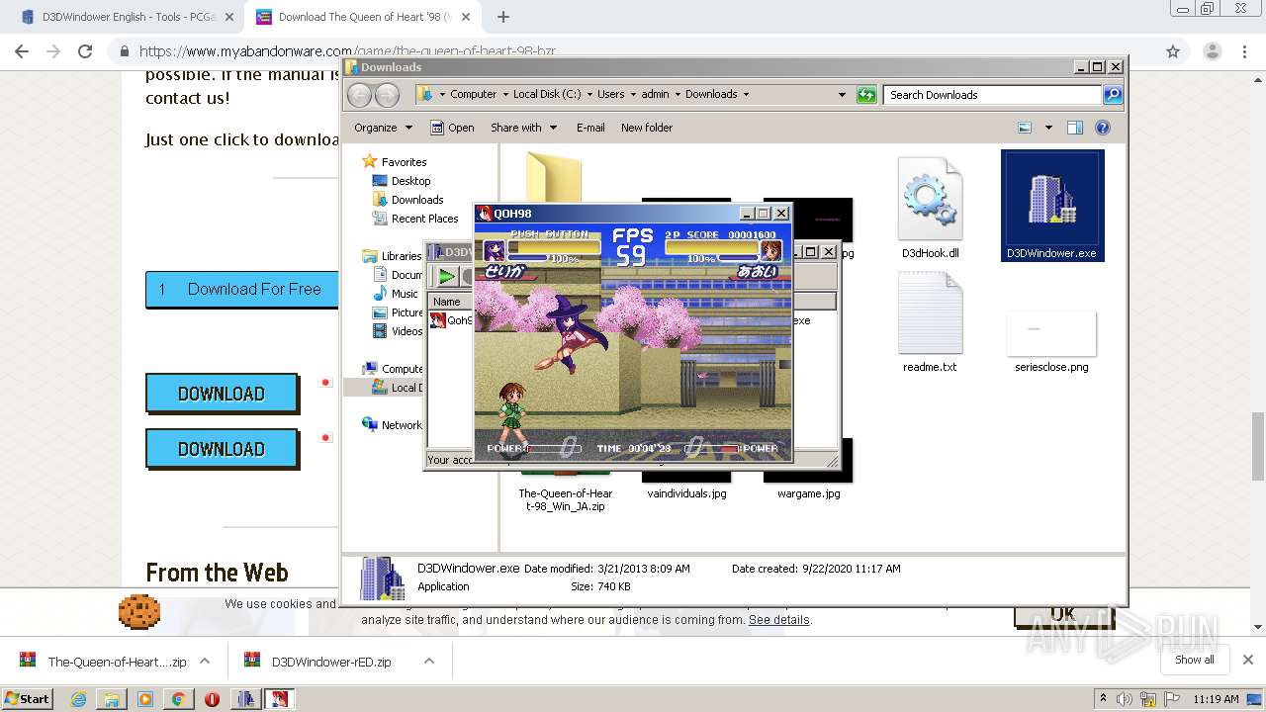Viewport: 1266px width, 712px height.
Task: Click the Search Downloads magnifier icon
Action: click(1113, 95)
